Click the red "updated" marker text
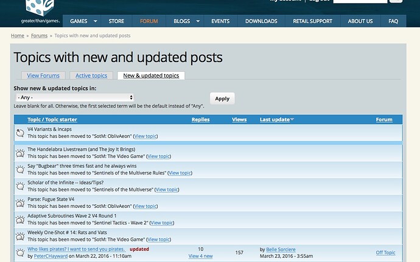 pyautogui.click(x=139, y=249)
